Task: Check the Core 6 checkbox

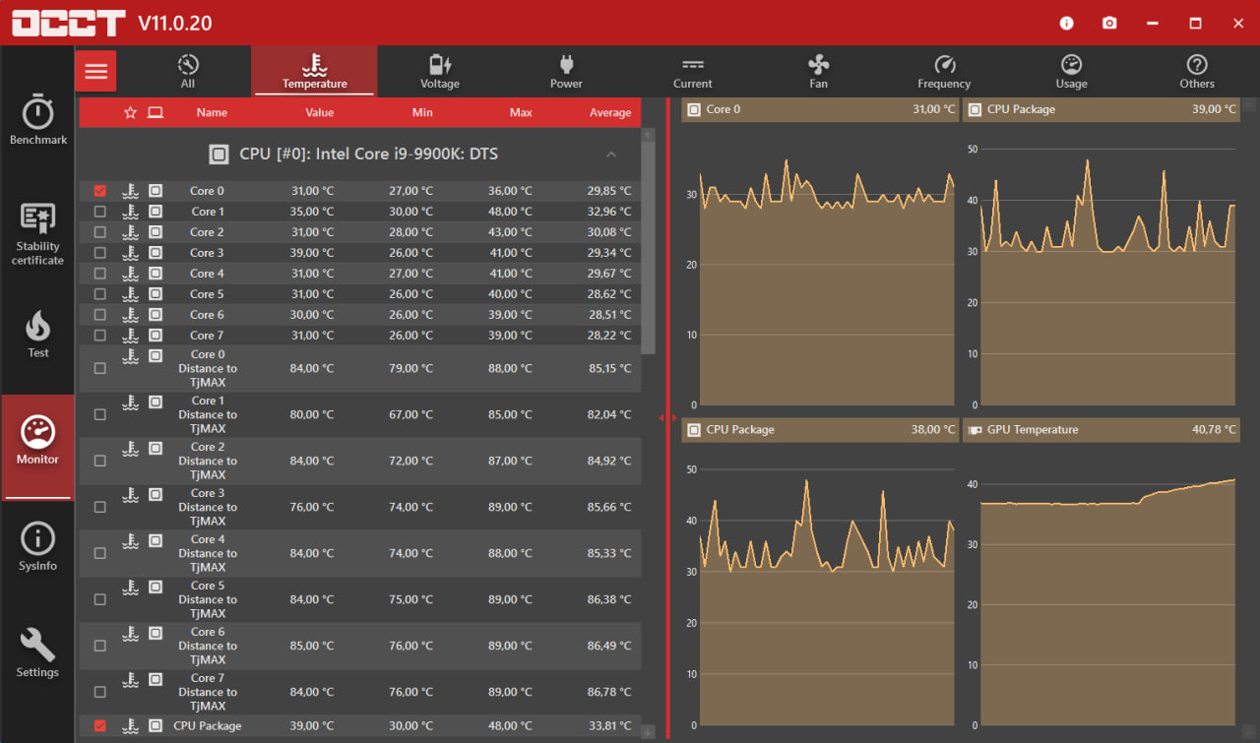Action: click(99, 315)
